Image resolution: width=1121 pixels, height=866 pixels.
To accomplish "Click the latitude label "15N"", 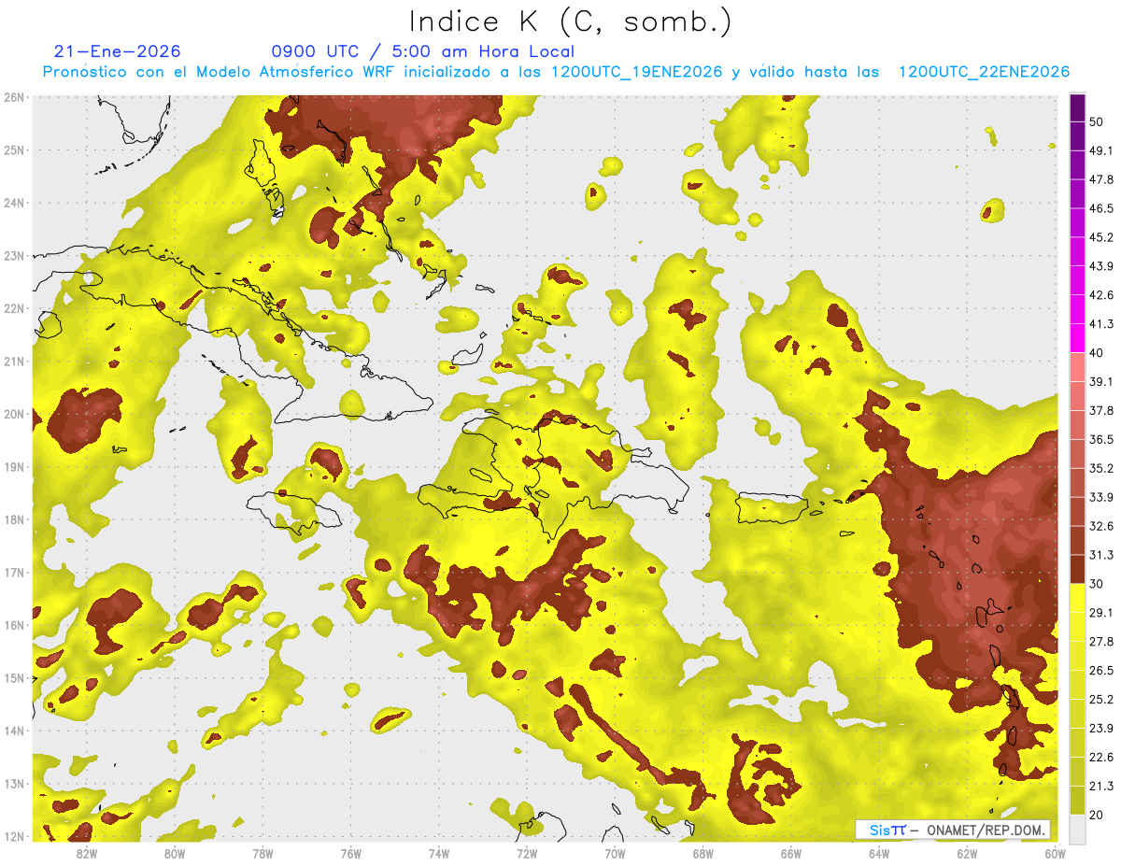I will [14, 678].
